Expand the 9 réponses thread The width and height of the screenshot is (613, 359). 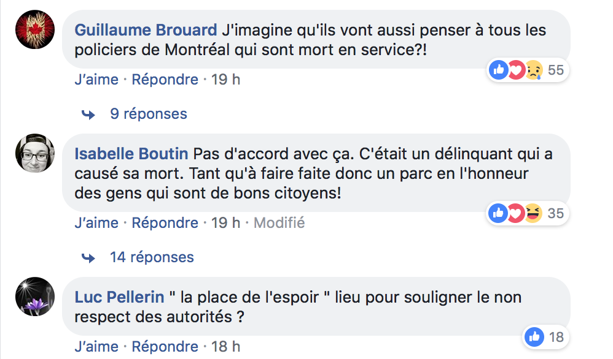[x=149, y=114]
